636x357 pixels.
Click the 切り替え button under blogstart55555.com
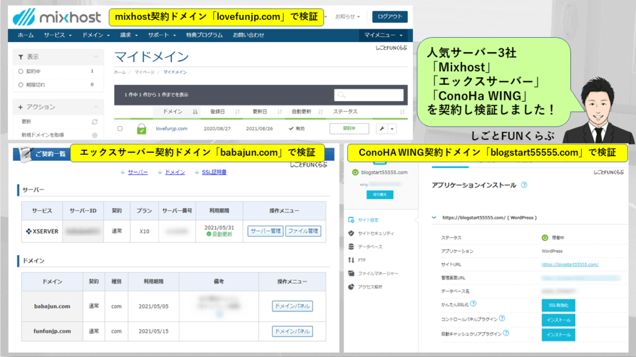click(379, 195)
